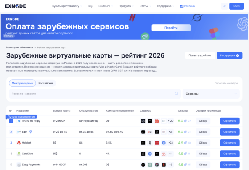Click the от 3% до 6.7% commission cell

pyautogui.click(x=114, y=132)
